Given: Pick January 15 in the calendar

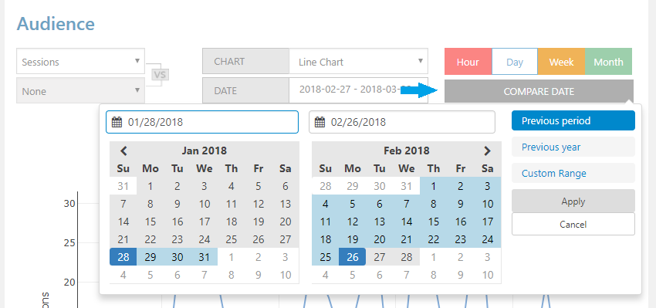Looking at the screenshot, I should point(150,222).
